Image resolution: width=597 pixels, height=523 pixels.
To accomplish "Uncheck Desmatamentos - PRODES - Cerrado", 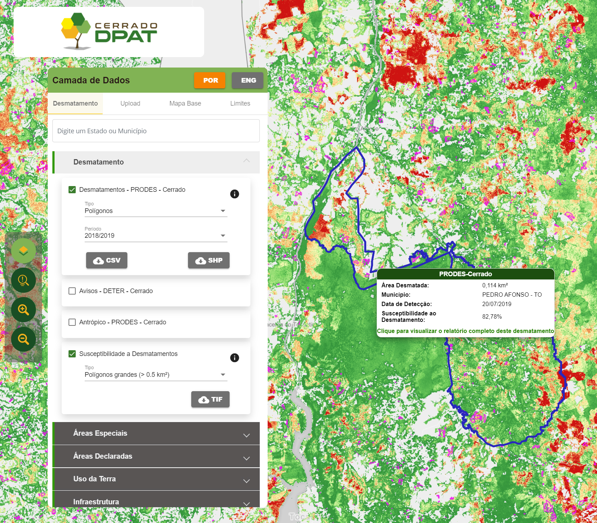I will (x=72, y=190).
